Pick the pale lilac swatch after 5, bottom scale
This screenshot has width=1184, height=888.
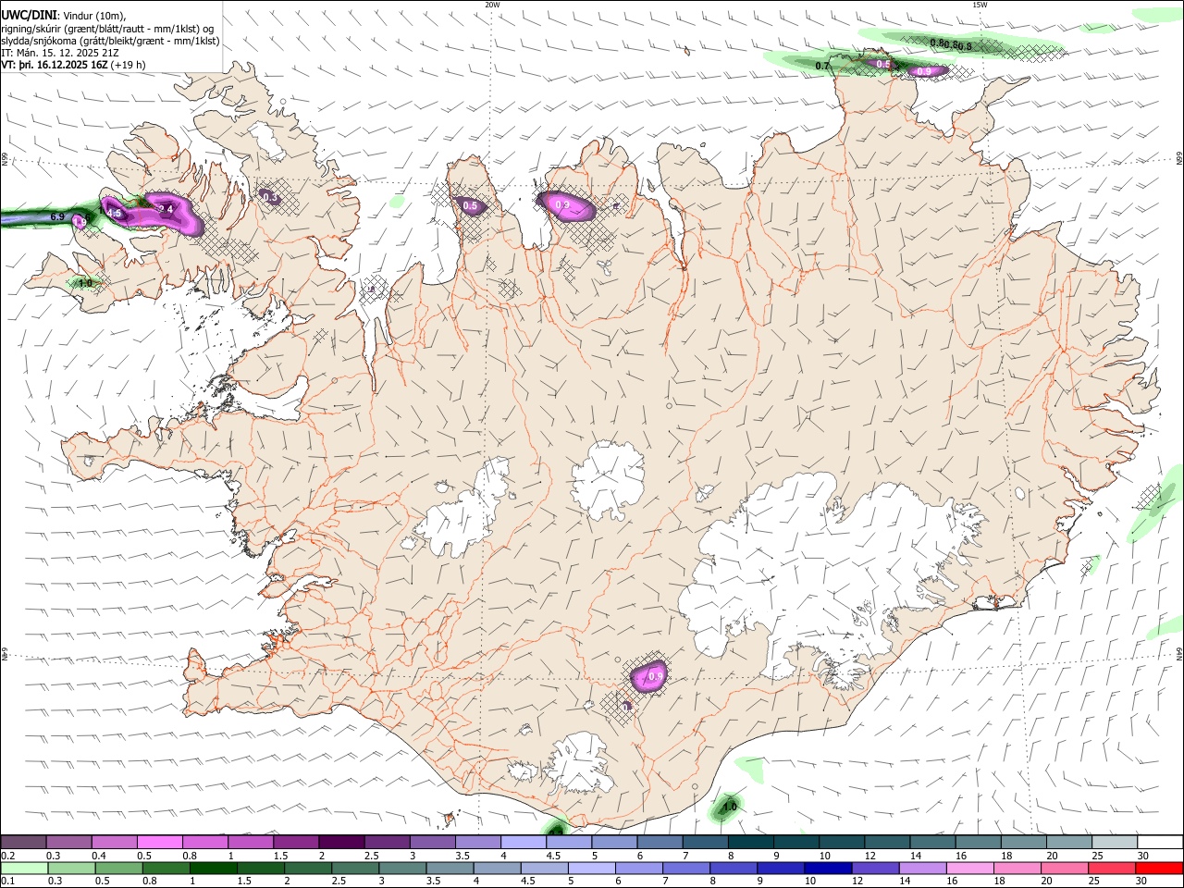591,869
